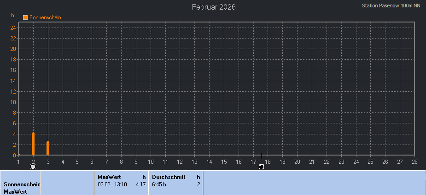Click day 14 on the x-axis
Screen dimensions: 426x195
click(x=209, y=162)
